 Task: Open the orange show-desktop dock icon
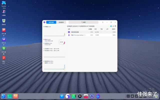[x=15, y=96]
